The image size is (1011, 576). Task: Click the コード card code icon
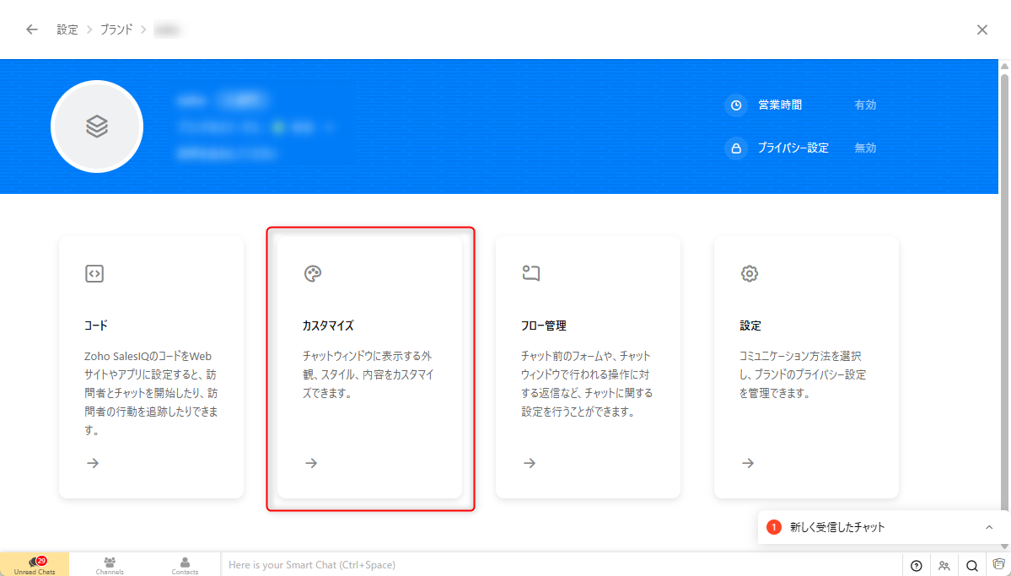click(94, 273)
